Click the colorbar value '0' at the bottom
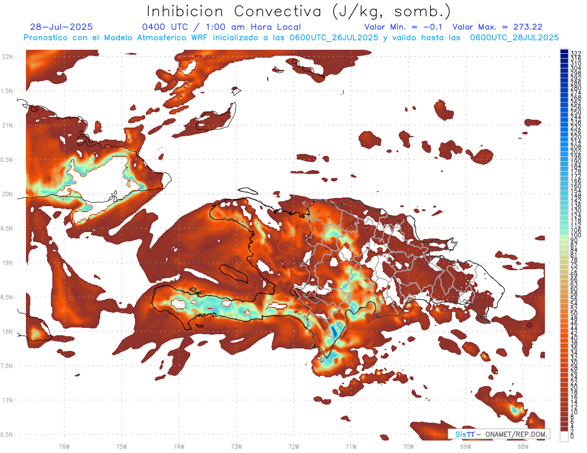The width and height of the screenshot is (587, 453). [x=572, y=436]
